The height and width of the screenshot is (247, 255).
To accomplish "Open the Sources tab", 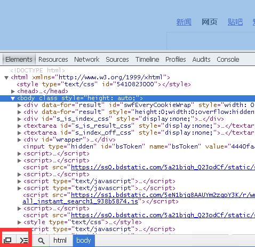I will pyautogui.click(x=117, y=59).
